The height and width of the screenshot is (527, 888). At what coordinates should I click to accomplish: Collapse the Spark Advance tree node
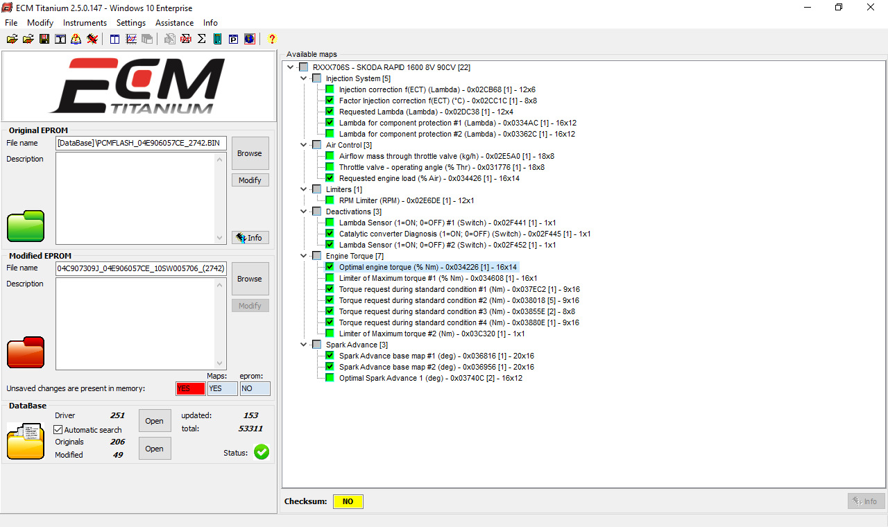coord(304,345)
